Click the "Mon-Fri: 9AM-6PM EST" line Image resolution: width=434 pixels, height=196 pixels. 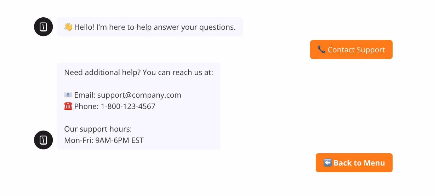[104, 140]
